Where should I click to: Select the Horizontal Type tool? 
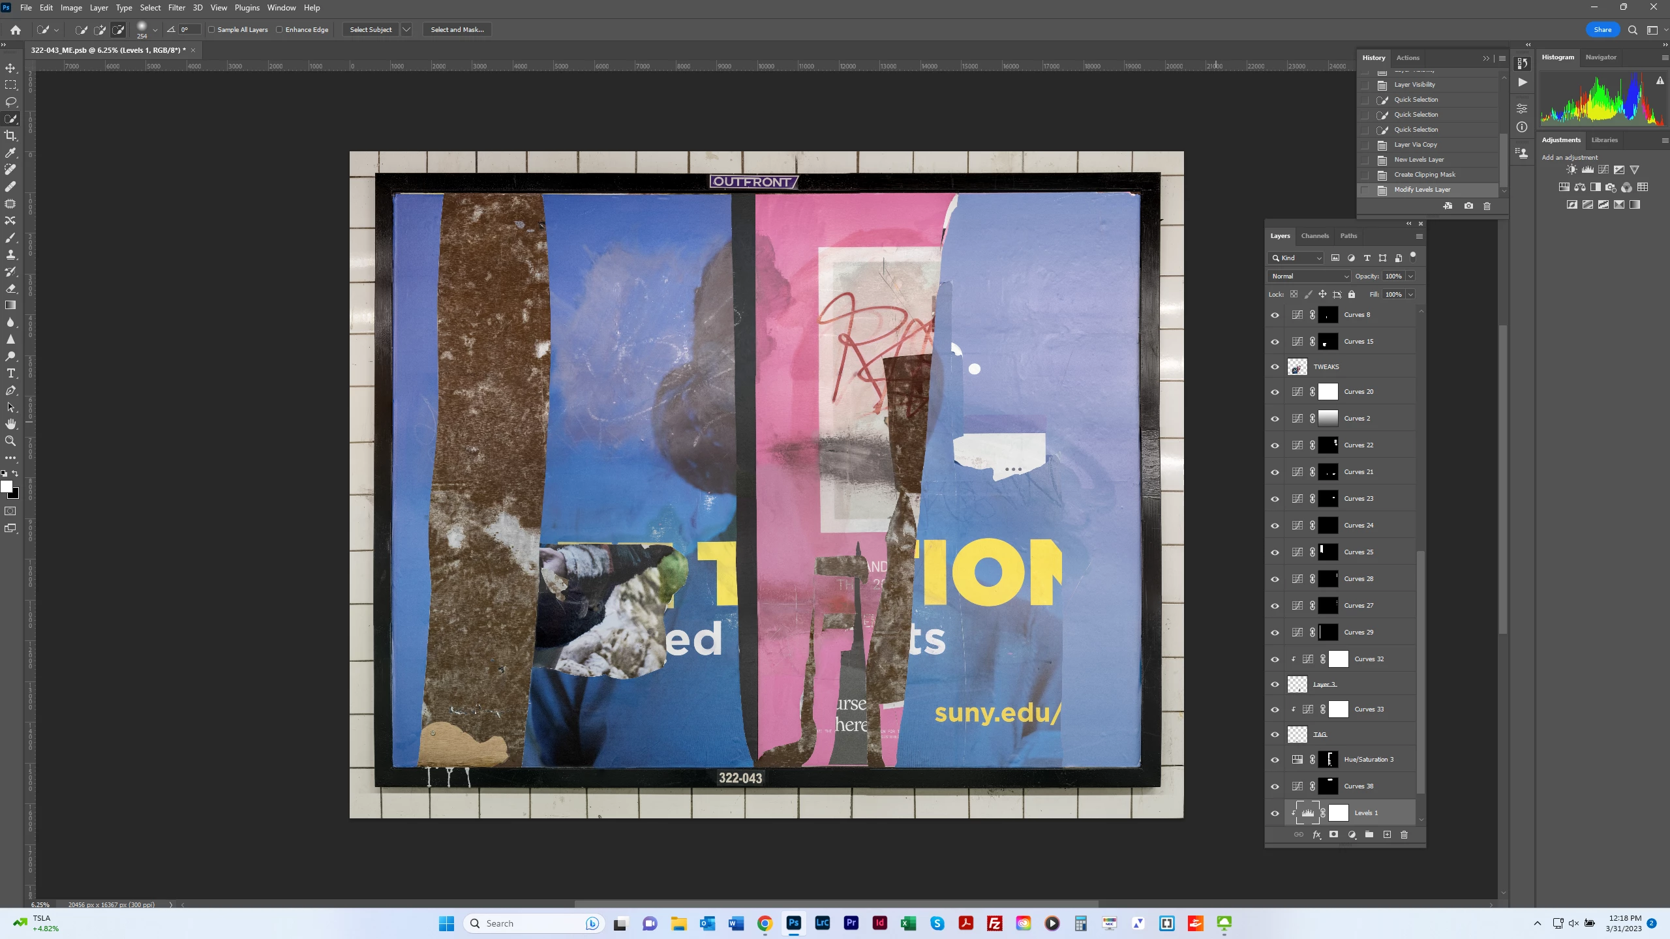10,373
